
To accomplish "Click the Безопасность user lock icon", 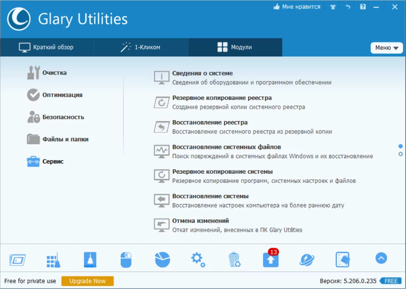I will (34, 117).
